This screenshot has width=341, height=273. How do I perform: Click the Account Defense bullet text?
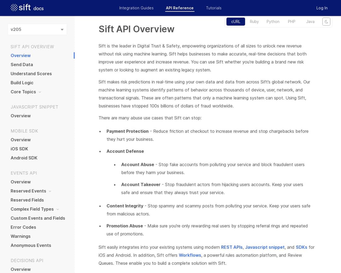[x=125, y=151]
